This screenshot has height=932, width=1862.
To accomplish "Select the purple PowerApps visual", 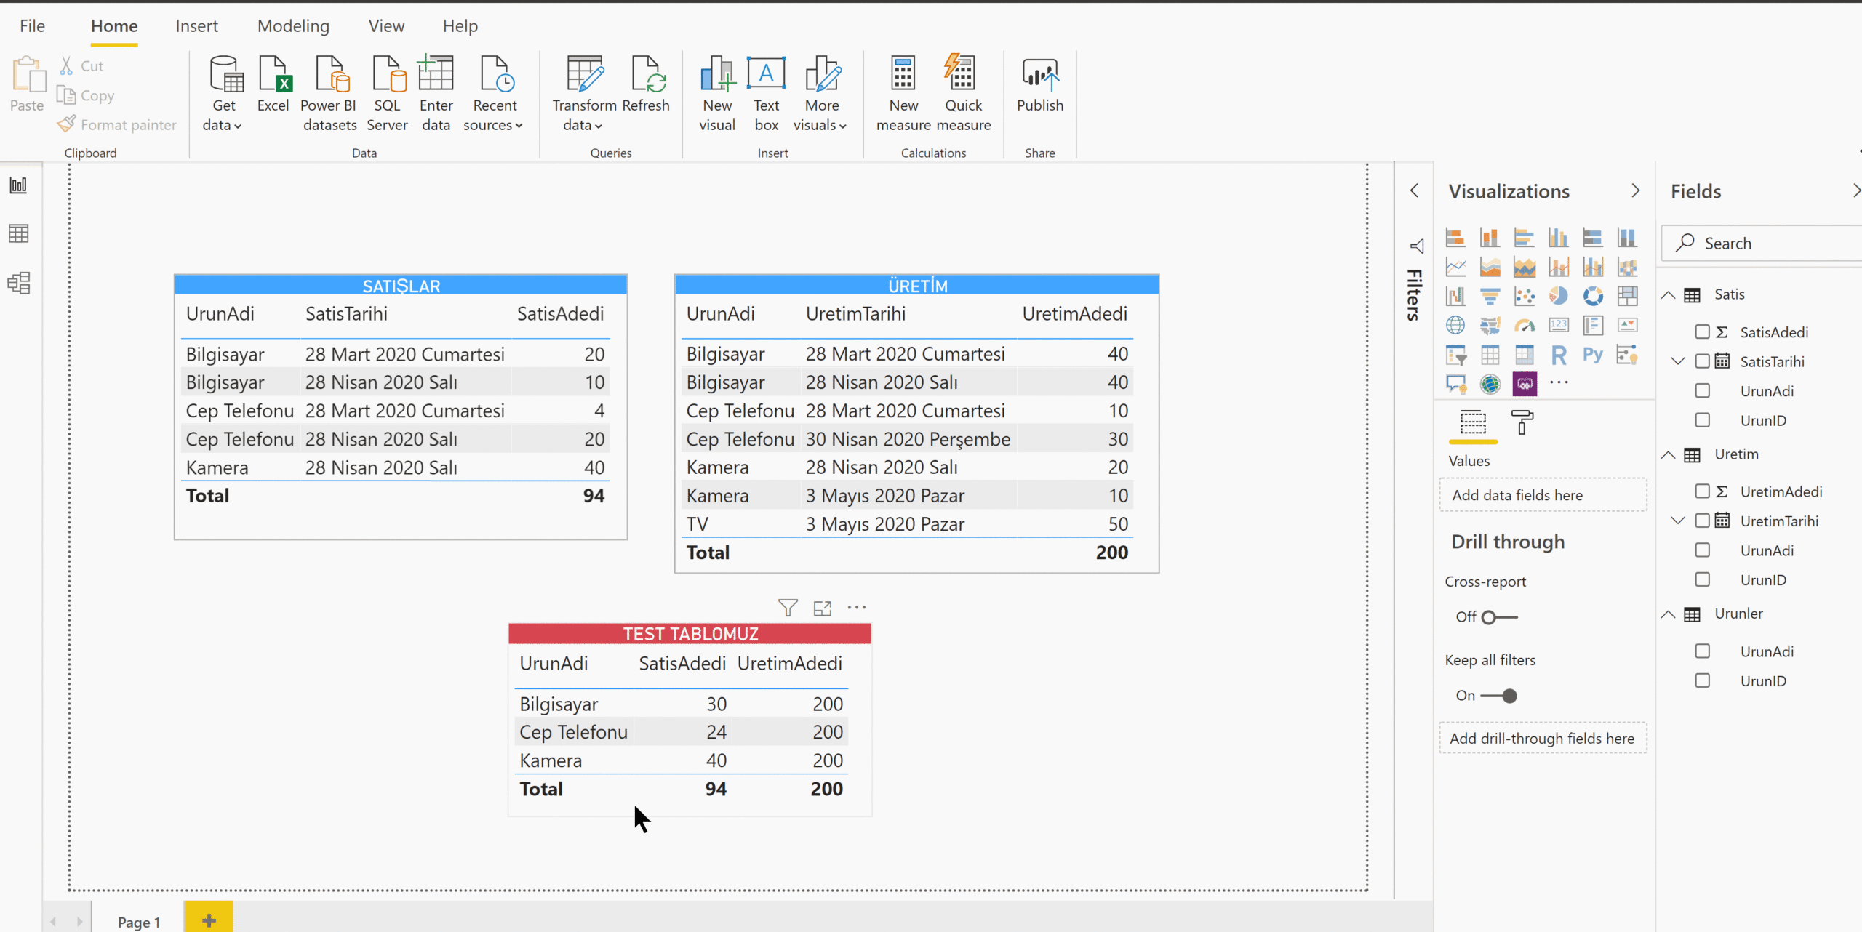I will (1524, 384).
